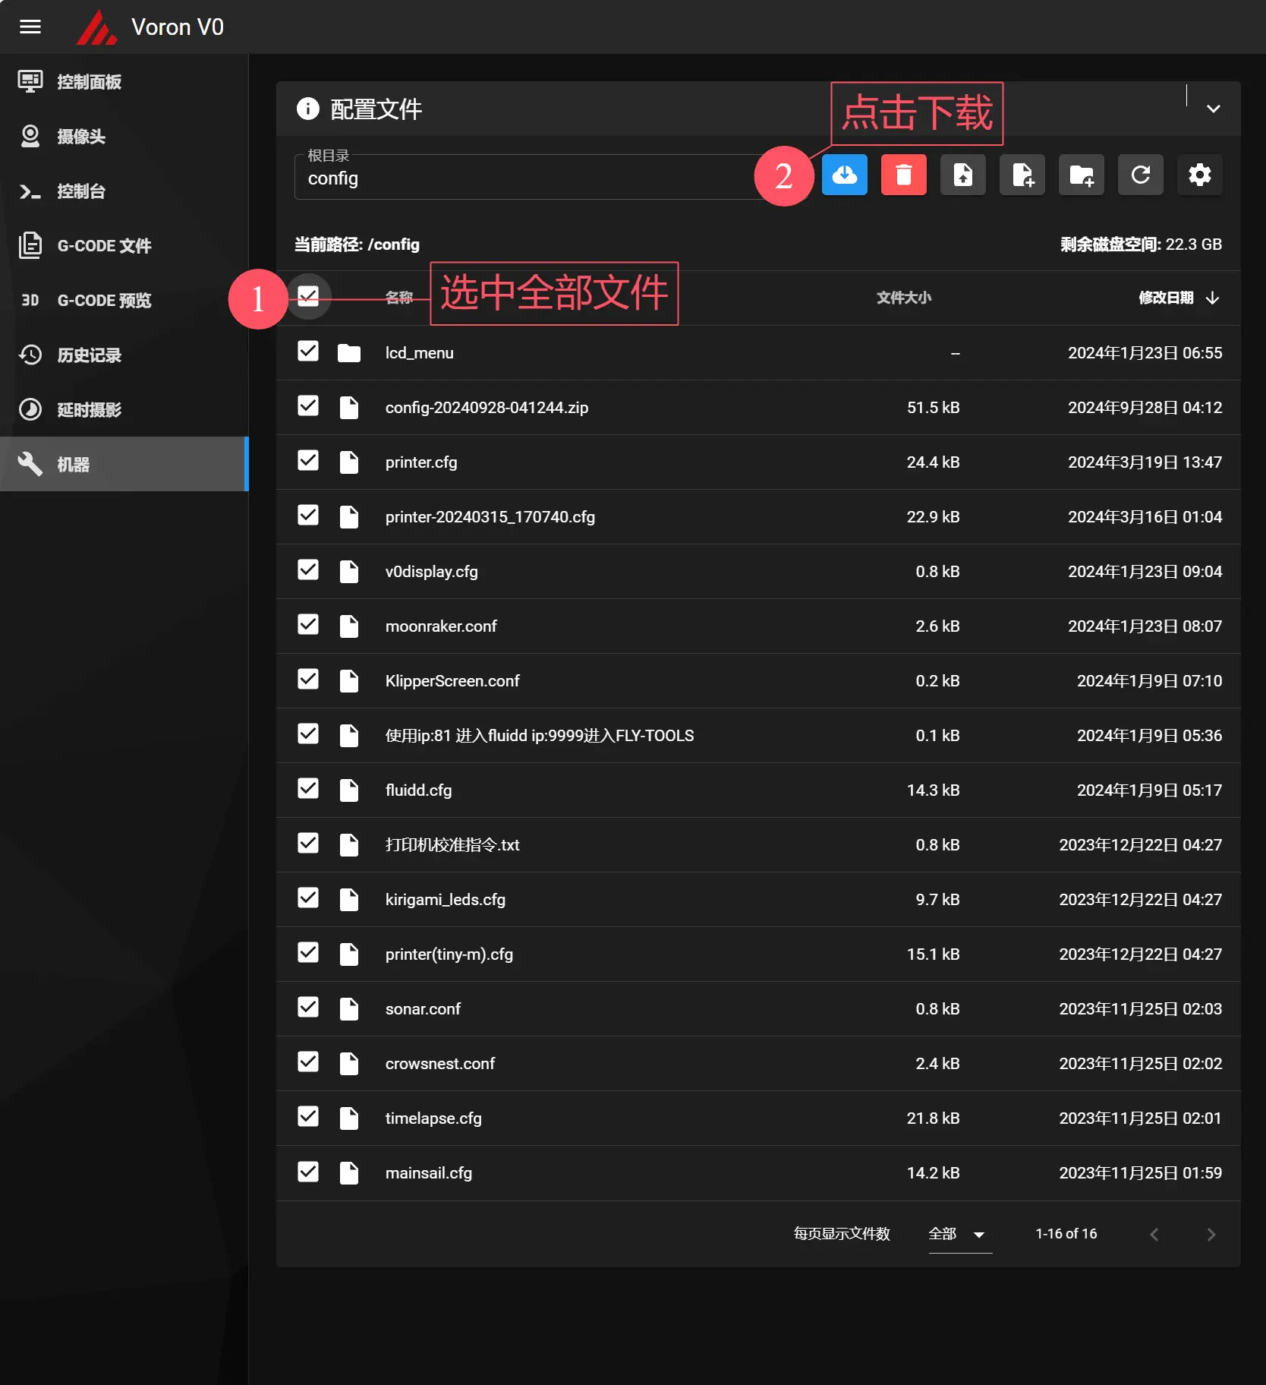Sort files by 修改日期 column
Image resolution: width=1266 pixels, height=1385 pixels.
[1166, 298]
